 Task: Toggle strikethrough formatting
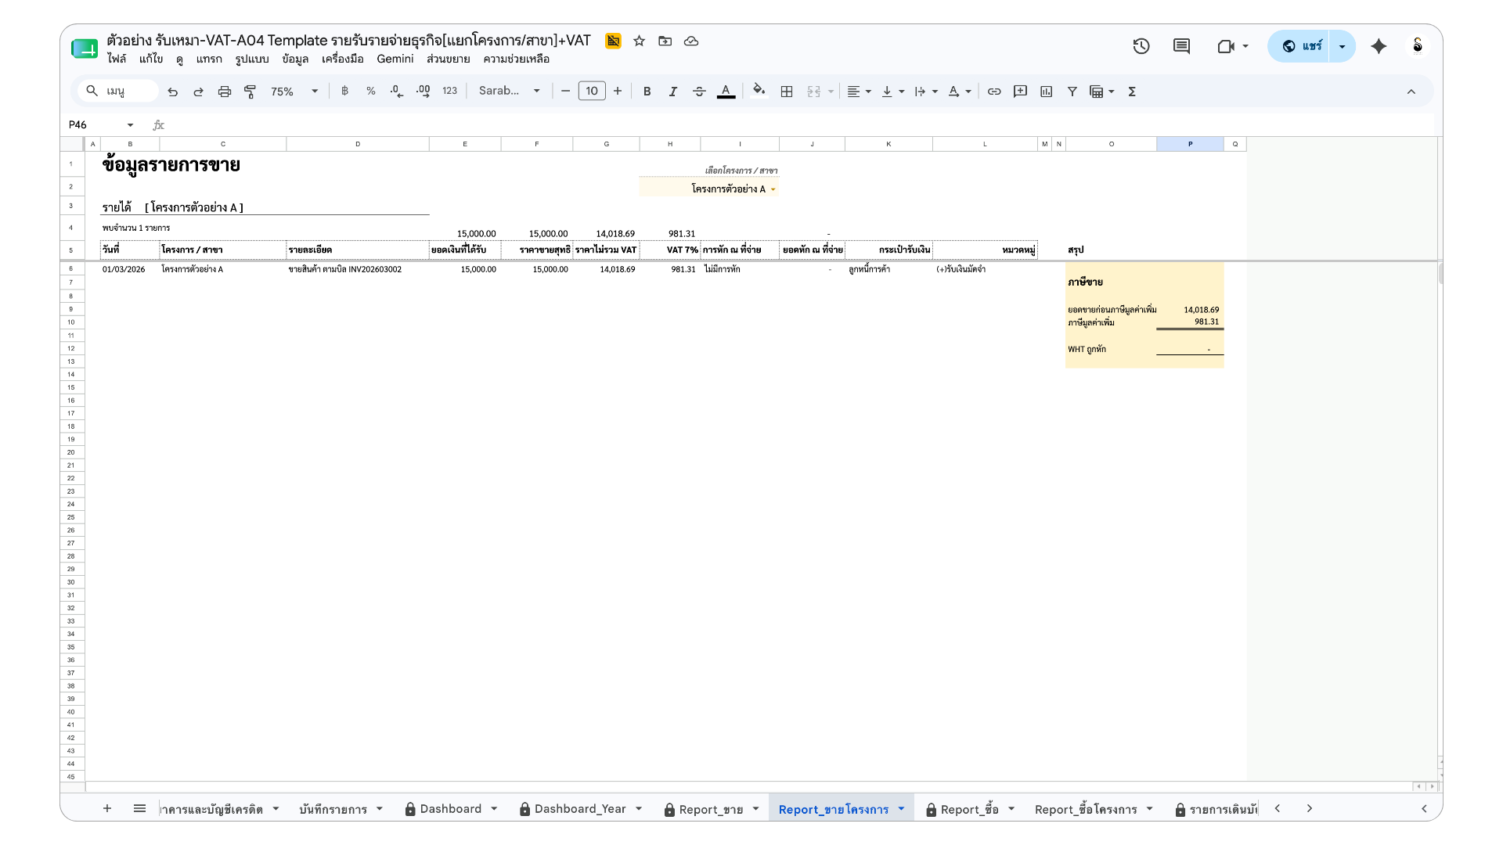pyautogui.click(x=699, y=92)
